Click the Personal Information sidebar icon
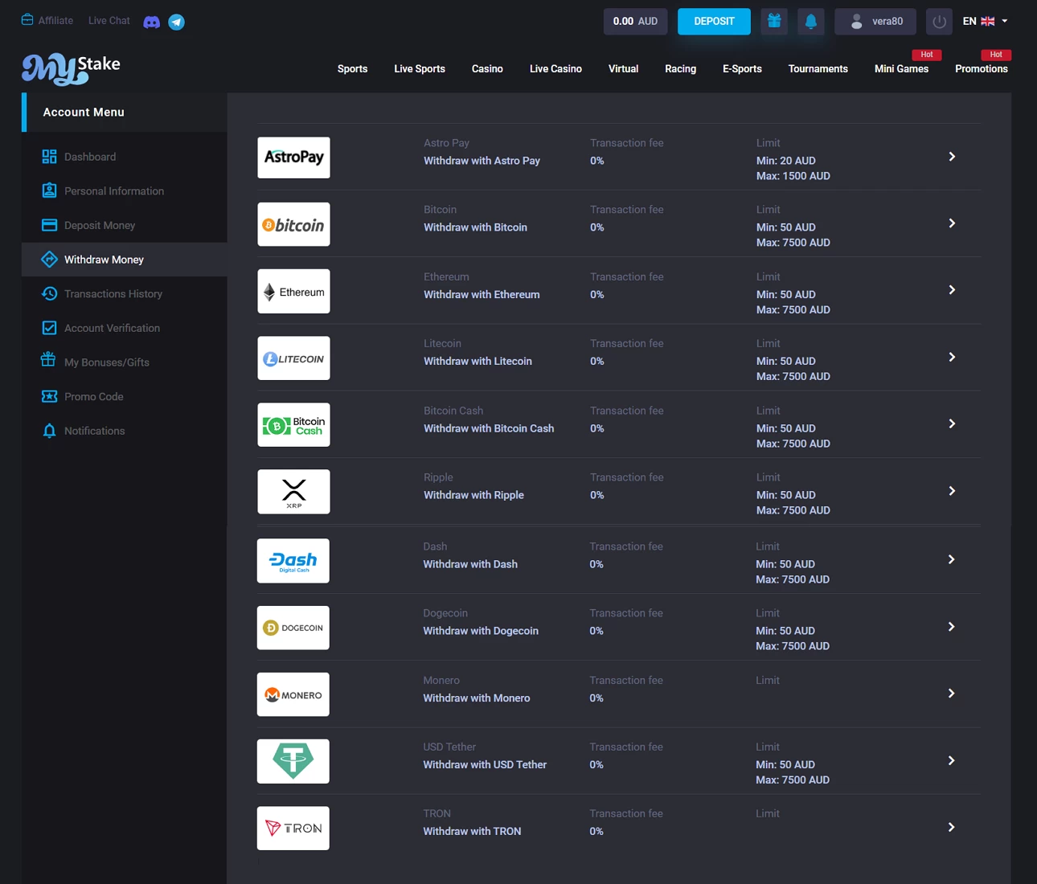Screen dimensions: 1037x884 click(x=49, y=190)
